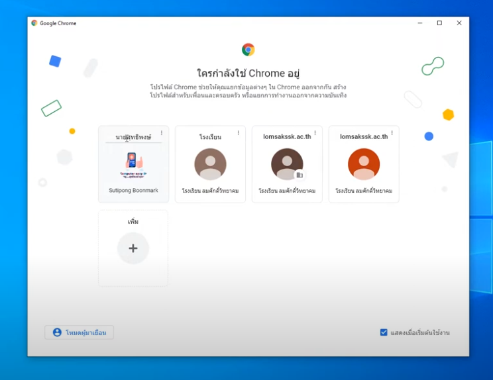Click the 'Sutipong Boonmark' account name text

point(133,190)
